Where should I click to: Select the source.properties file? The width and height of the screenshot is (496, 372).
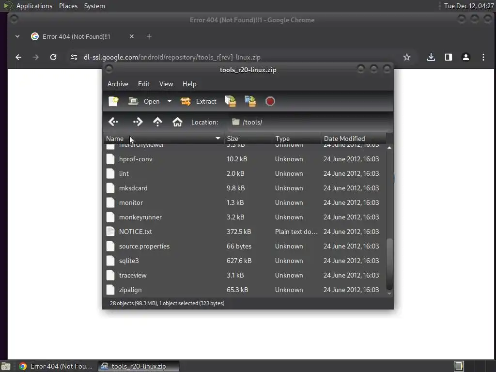click(x=244, y=246)
